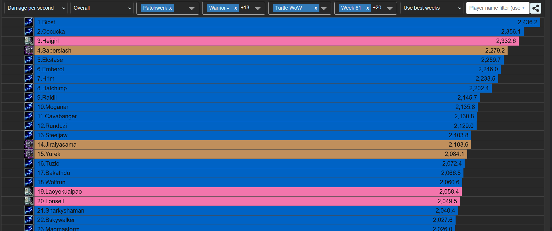Image resolution: width=552 pixels, height=231 pixels.
Task: Select the 6.Emberol ranking entry
Action: 268,69
